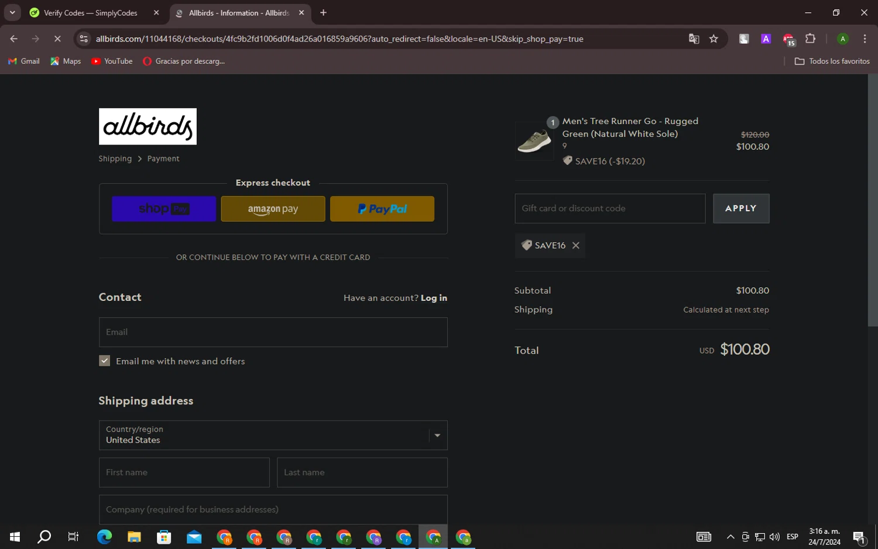878x549 pixels.
Task: Open Todos los favoritos folder
Action: [832, 61]
